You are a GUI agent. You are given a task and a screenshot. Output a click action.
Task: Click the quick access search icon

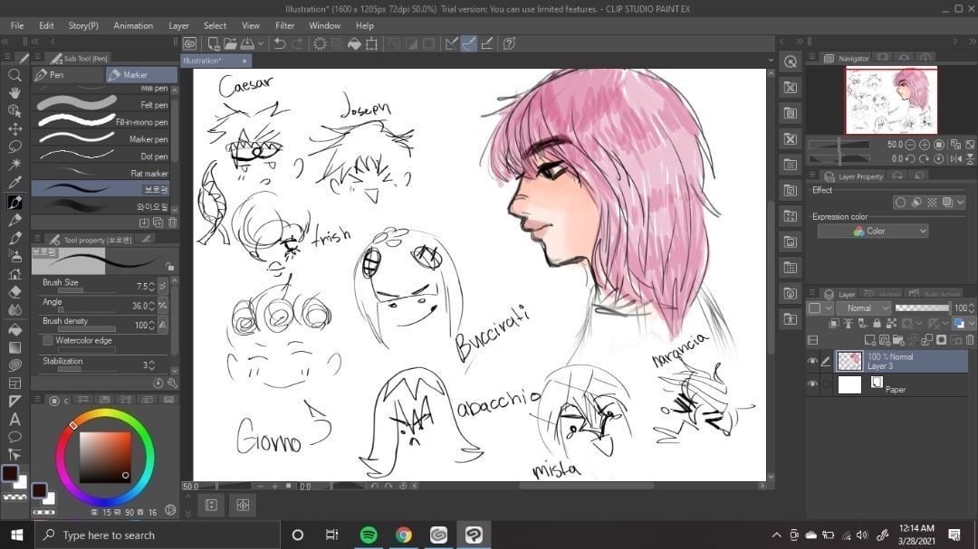791,62
